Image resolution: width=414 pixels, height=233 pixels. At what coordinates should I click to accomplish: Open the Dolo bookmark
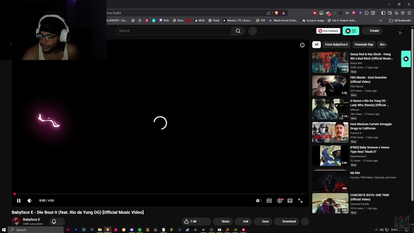pyautogui.click(x=164, y=20)
